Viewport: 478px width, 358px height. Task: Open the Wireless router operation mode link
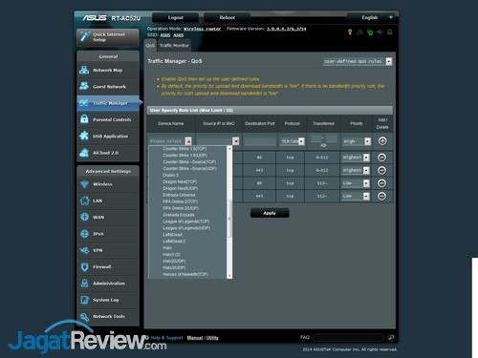(202, 29)
